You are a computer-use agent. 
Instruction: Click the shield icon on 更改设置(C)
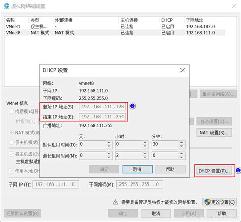tap(207, 202)
